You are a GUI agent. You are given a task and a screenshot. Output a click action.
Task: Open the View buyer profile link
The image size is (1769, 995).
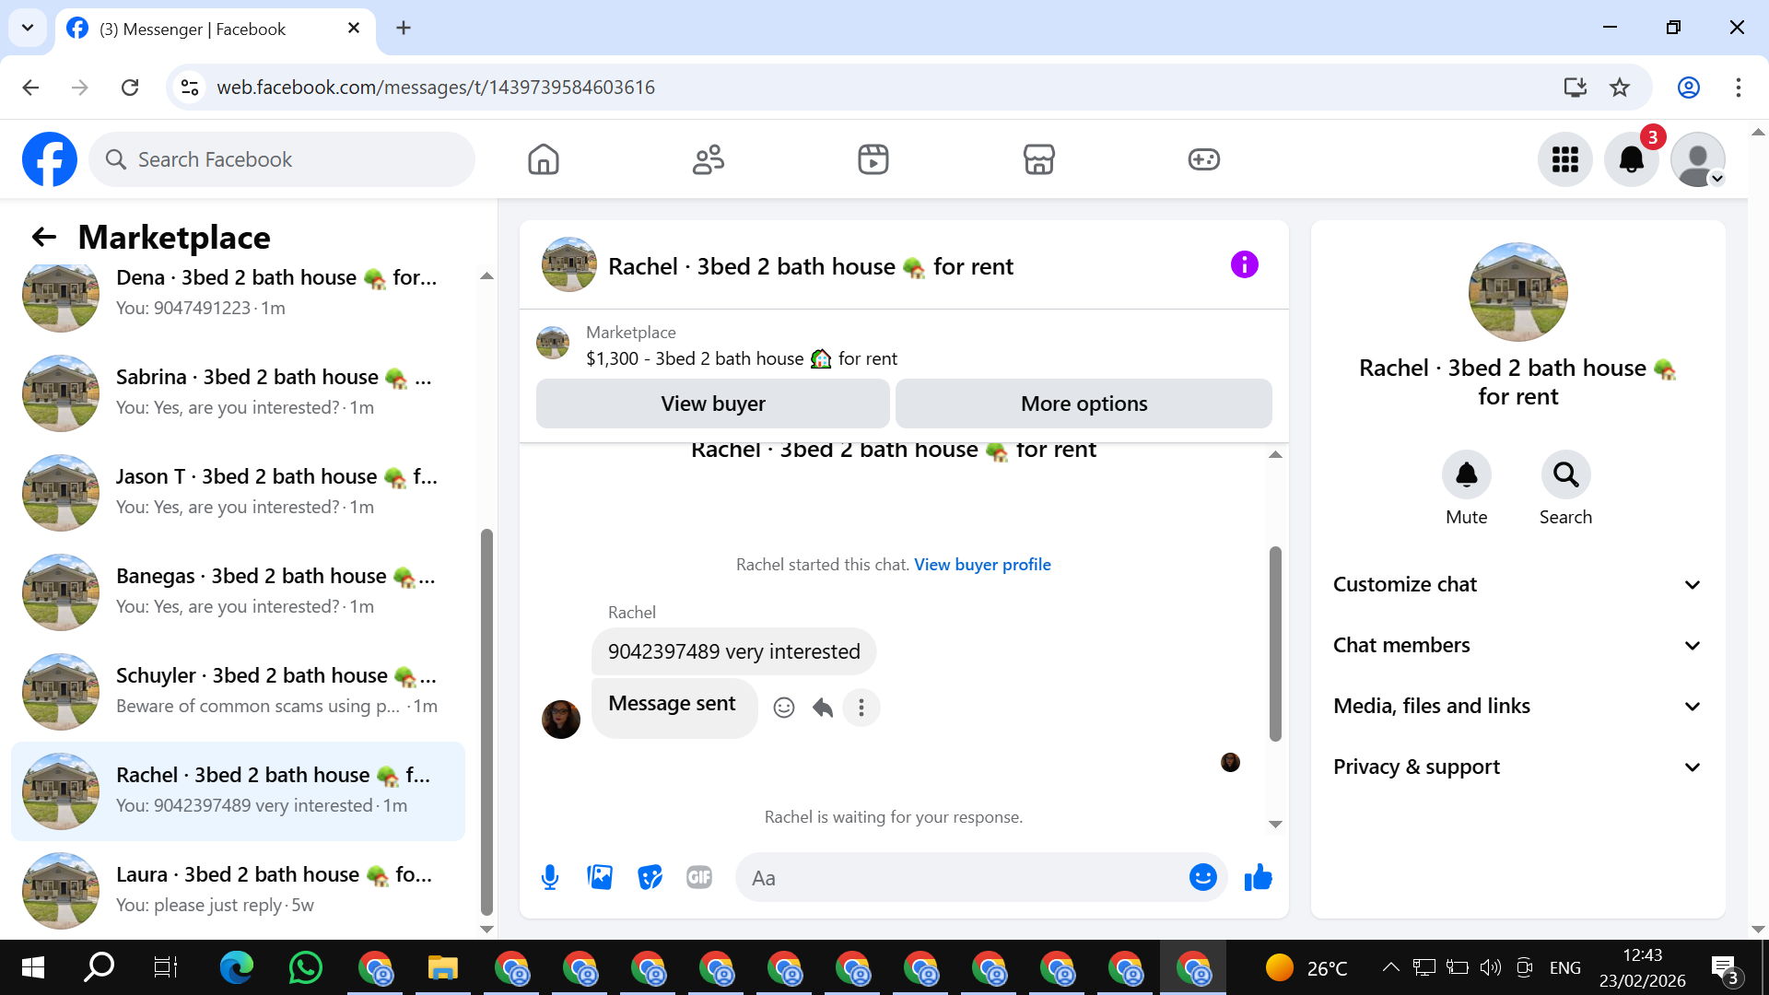click(982, 565)
